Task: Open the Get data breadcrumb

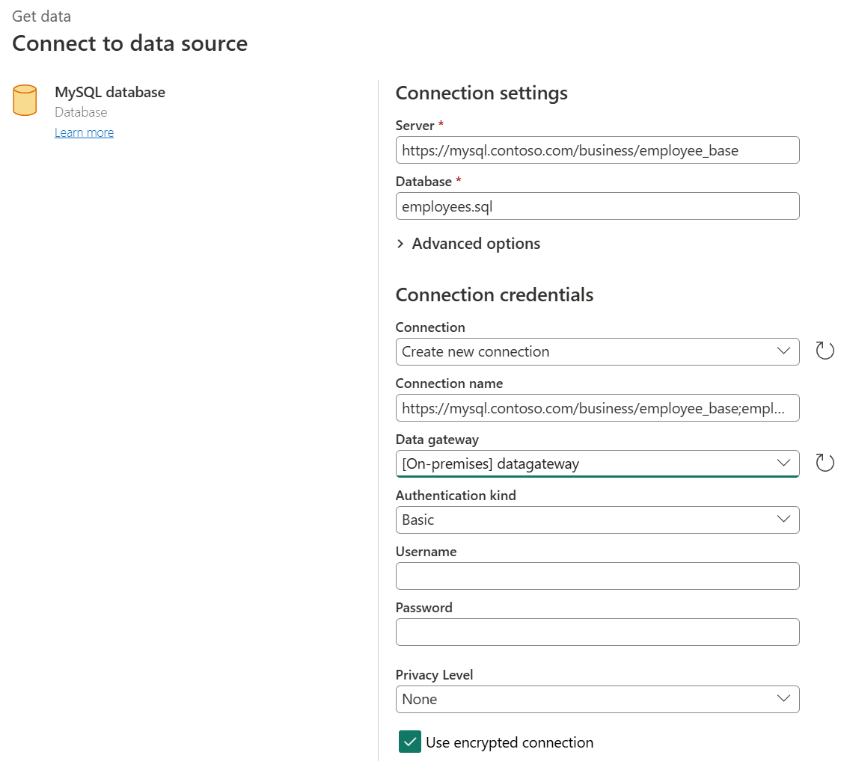Action: tap(41, 16)
